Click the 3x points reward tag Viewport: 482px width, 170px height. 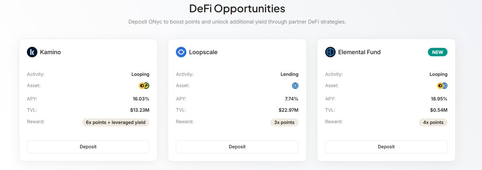[284, 122]
